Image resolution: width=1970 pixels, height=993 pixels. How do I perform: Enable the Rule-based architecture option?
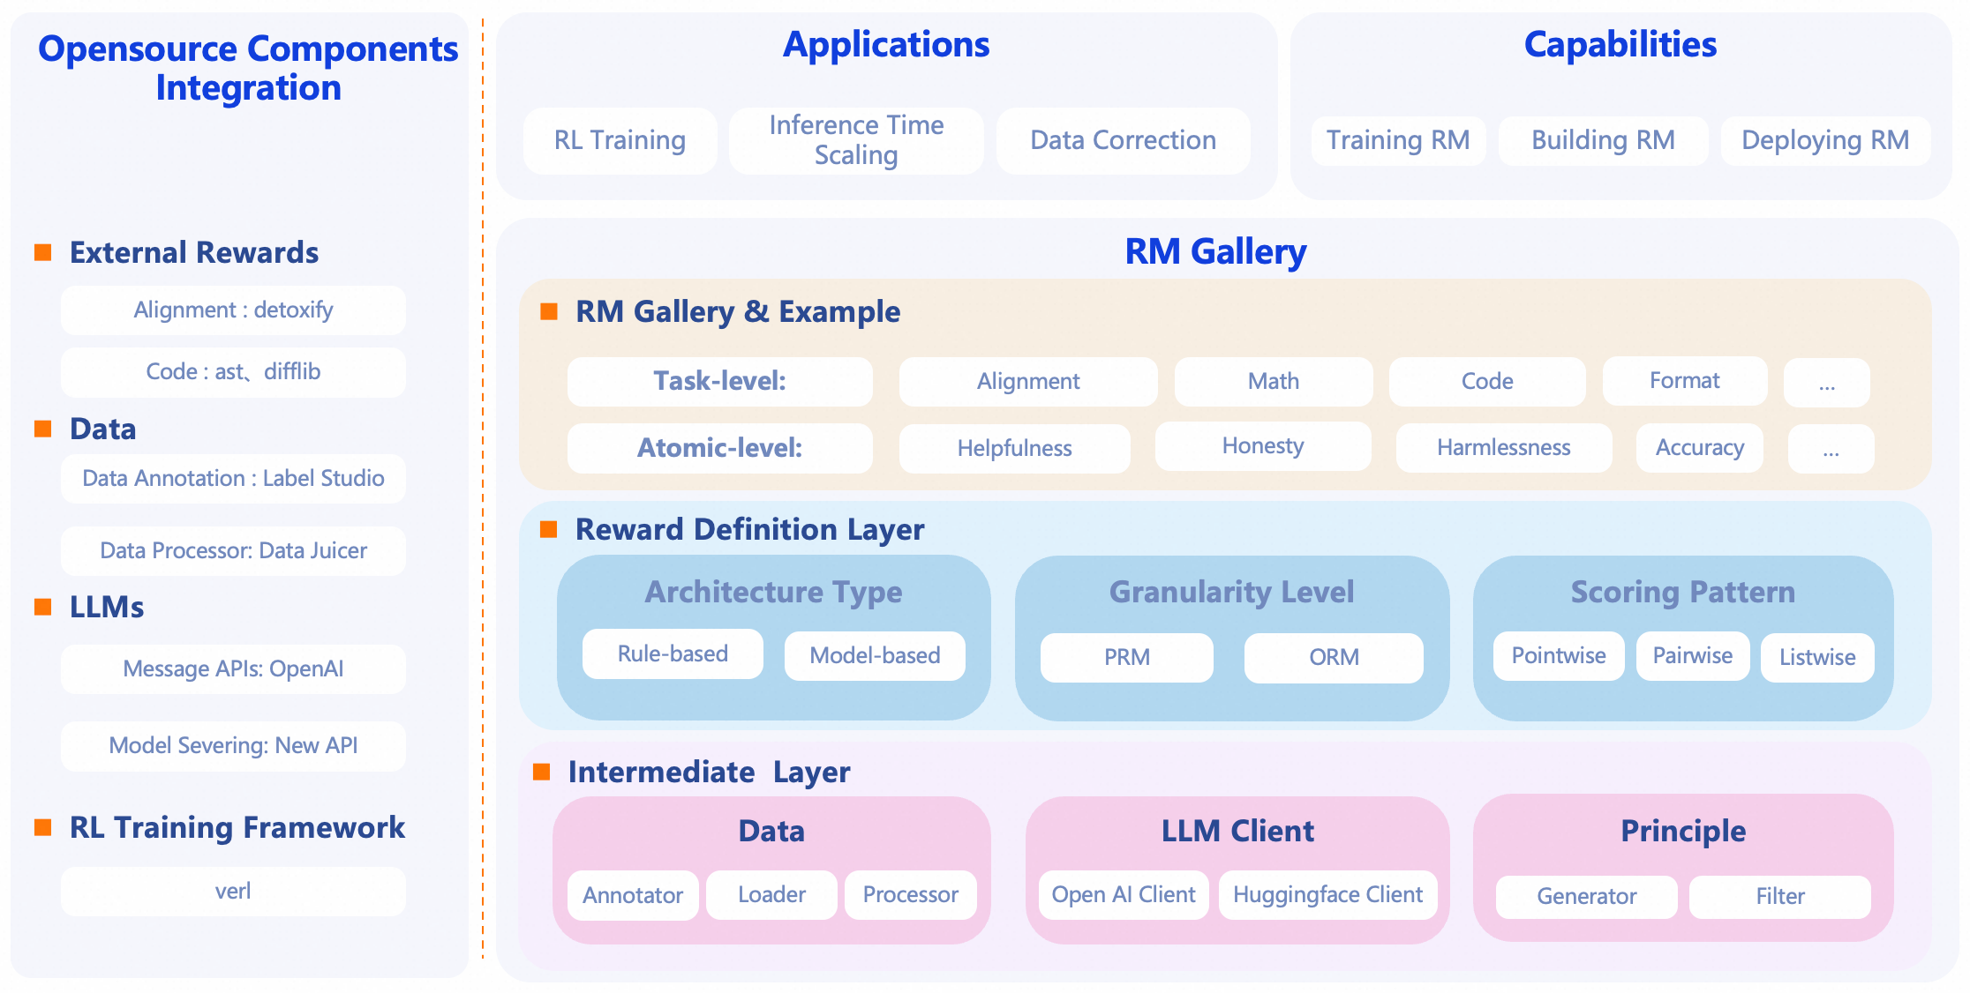[x=672, y=653]
